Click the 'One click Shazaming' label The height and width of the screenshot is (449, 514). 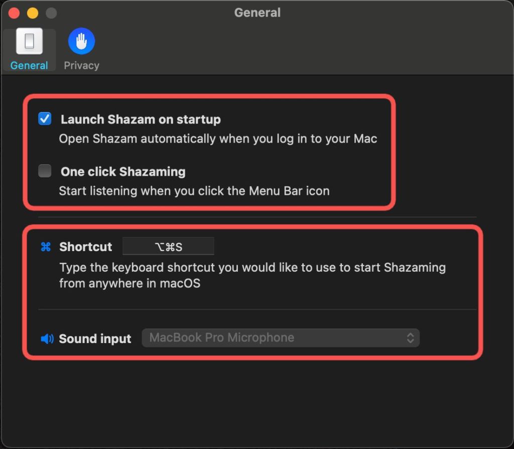[123, 172]
